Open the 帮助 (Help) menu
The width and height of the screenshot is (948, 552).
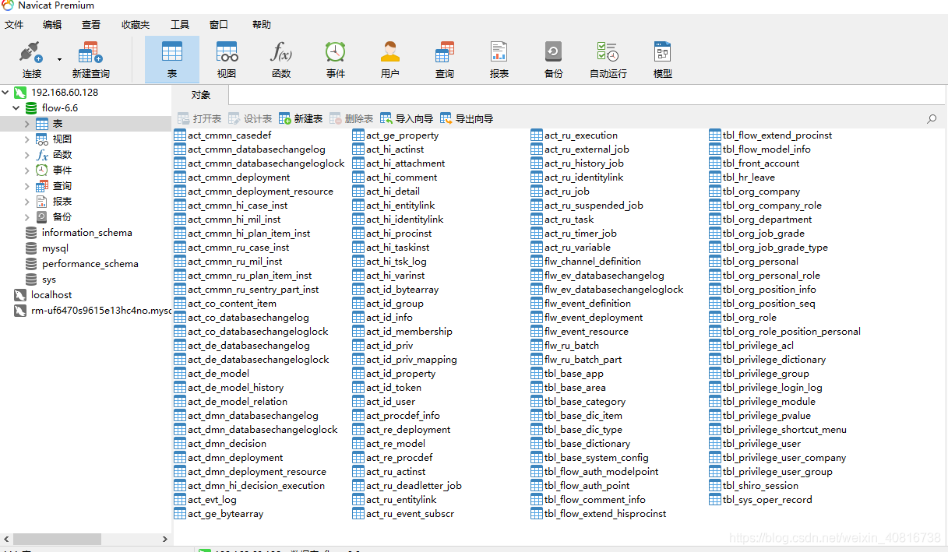[x=262, y=25]
